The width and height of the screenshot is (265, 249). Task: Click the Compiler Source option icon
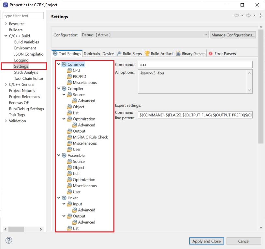coord(69,95)
